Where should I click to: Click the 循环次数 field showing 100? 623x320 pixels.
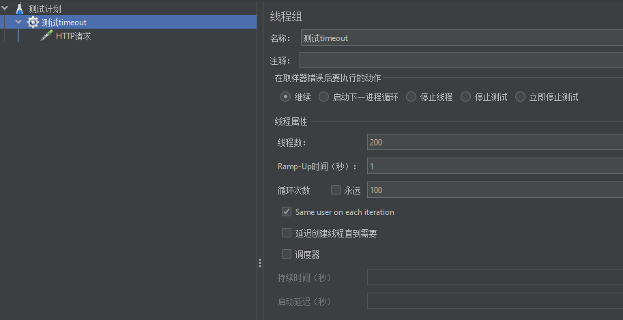pyautogui.click(x=495, y=190)
